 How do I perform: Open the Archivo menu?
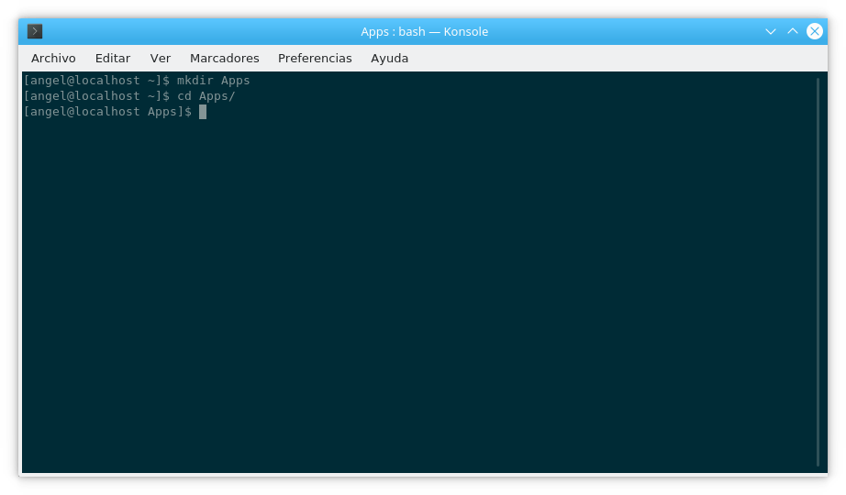pyautogui.click(x=53, y=59)
